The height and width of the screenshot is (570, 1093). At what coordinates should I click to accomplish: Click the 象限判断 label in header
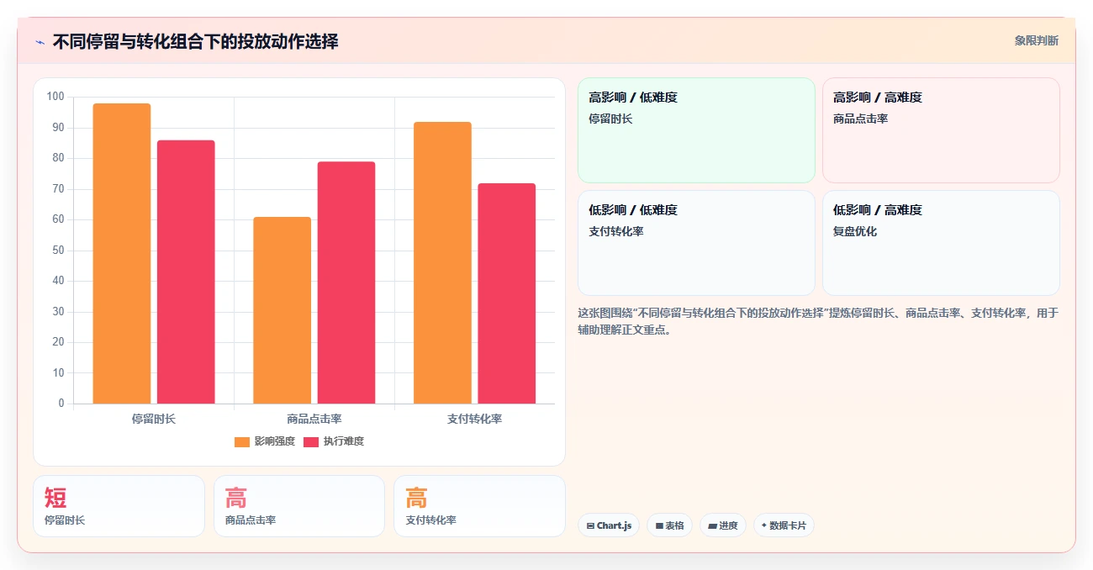coord(1036,40)
